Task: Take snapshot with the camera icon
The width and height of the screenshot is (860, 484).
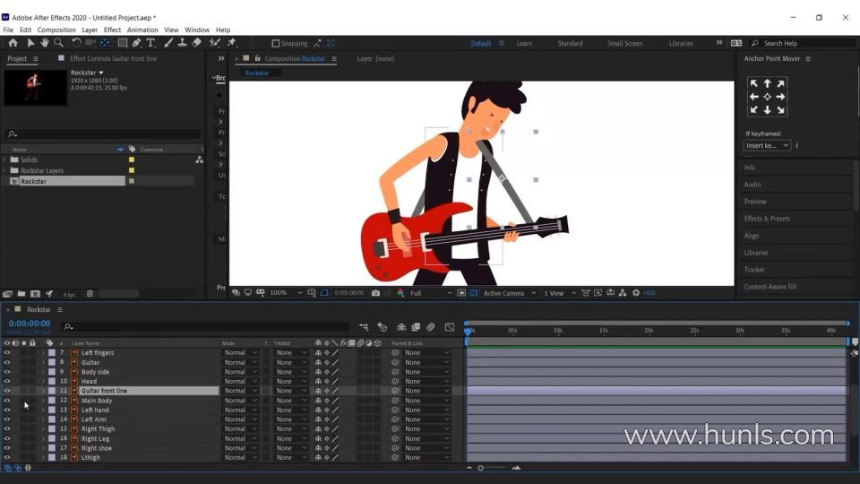Action: point(375,292)
